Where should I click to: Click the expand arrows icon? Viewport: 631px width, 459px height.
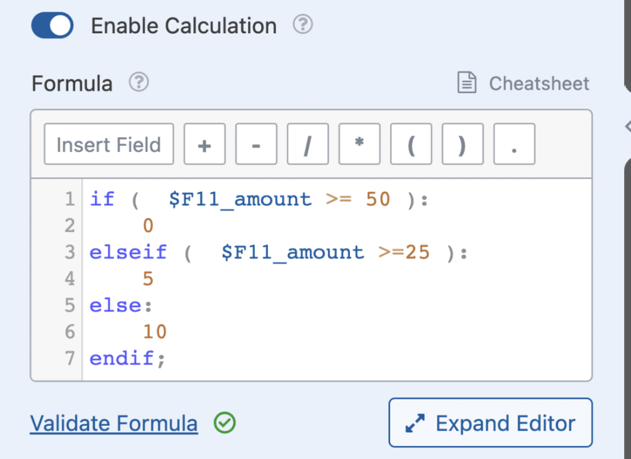coord(417,423)
